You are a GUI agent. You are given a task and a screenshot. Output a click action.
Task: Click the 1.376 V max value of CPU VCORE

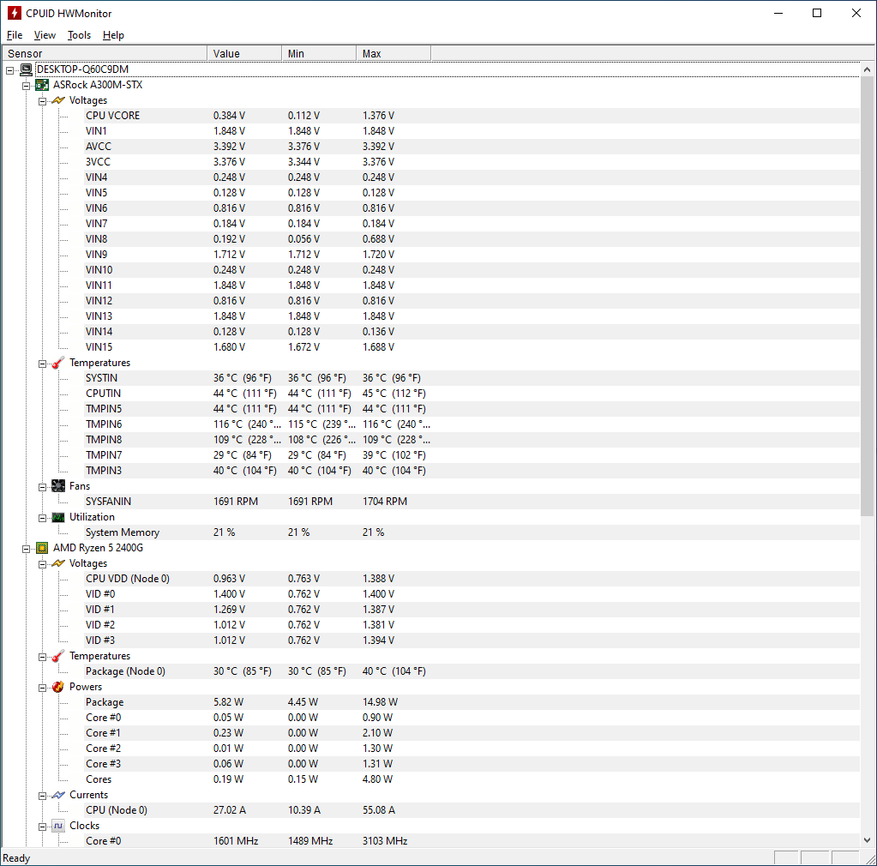(378, 116)
